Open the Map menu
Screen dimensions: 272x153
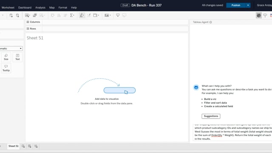tap(52, 8)
